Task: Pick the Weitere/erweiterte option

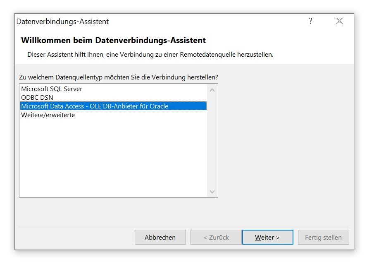Action: pos(113,115)
